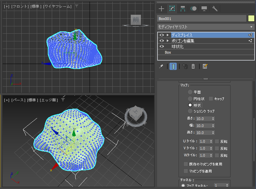Image resolution: width=256 pixels, height=189 pixels.
Task: Click Make Unique icon
Action: [185, 66]
